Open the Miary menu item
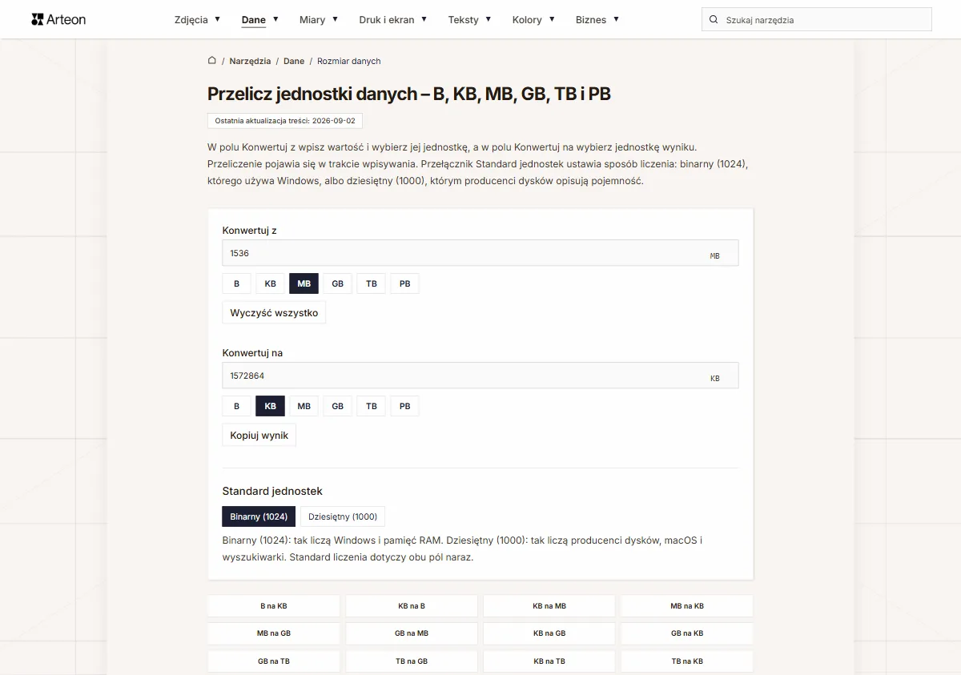The width and height of the screenshot is (961, 675). click(x=312, y=20)
